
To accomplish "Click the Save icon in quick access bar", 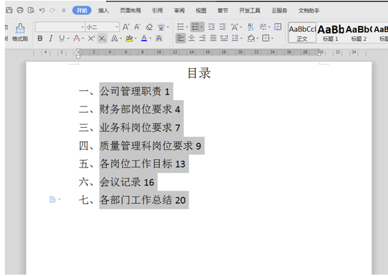I will tap(9, 10).
